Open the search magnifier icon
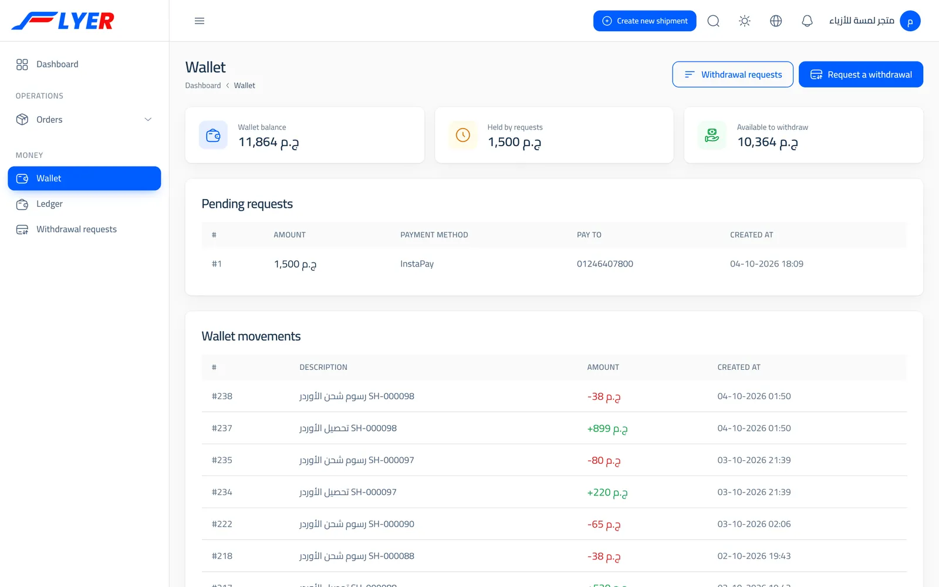 pyautogui.click(x=714, y=21)
